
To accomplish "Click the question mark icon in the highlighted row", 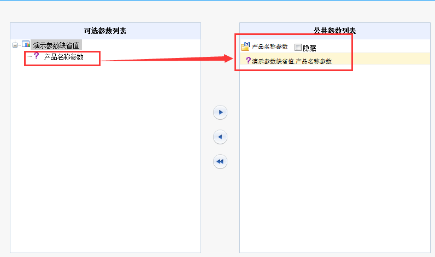I will 248,60.
